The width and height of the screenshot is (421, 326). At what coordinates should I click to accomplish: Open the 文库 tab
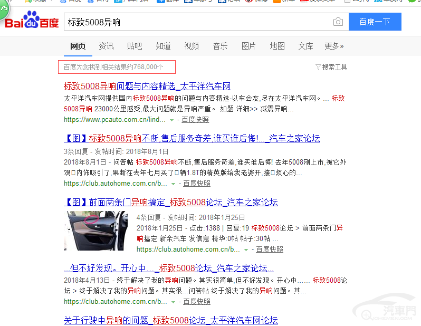pos(305,46)
